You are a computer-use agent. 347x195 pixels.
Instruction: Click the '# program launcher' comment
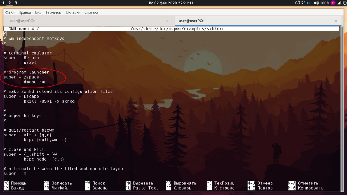[x=26, y=72]
